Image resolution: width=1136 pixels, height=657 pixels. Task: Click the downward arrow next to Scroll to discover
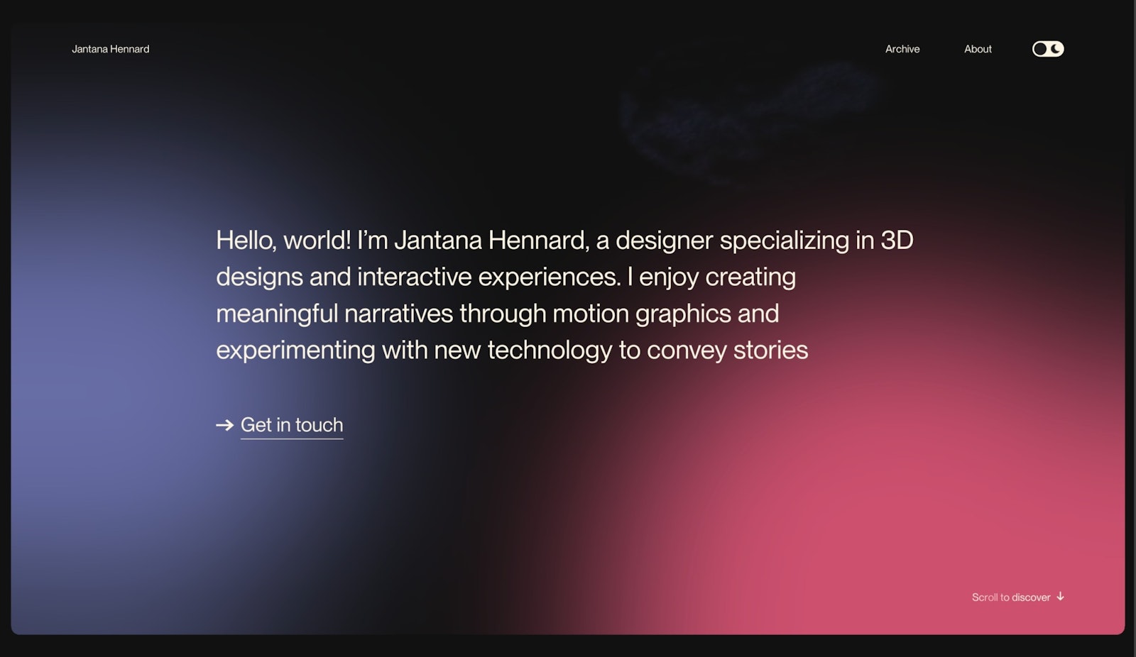(1061, 597)
